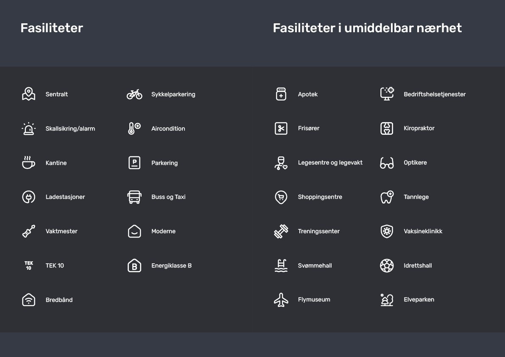Click the Kantine coffee cup icon
This screenshot has width=505, height=357.
(29, 162)
